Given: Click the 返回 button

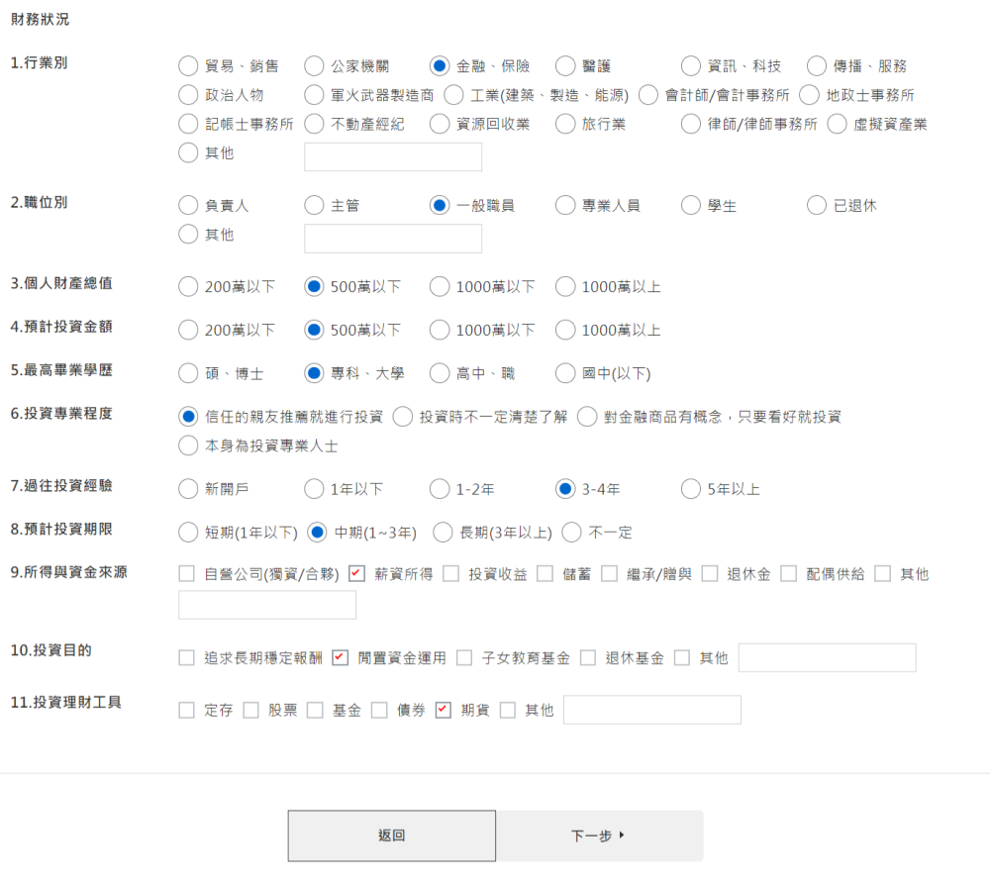Looking at the screenshot, I should [391, 835].
